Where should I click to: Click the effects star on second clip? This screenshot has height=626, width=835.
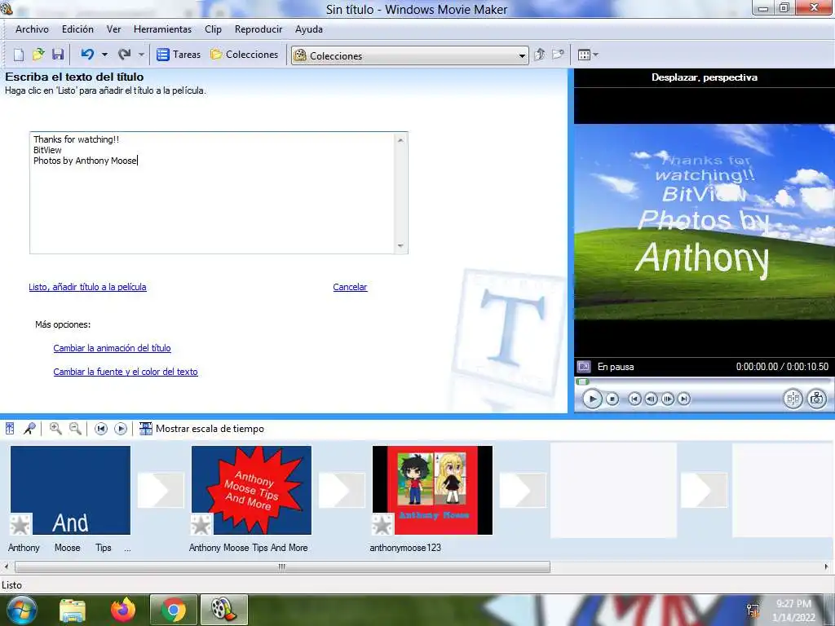201,524
